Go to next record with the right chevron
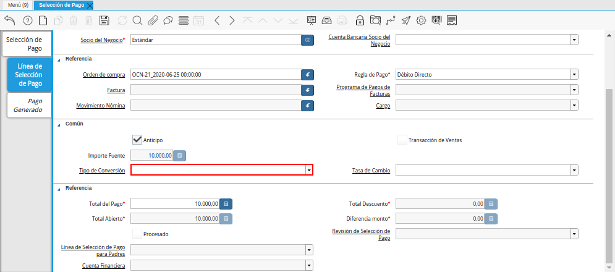 pos(232,20)
